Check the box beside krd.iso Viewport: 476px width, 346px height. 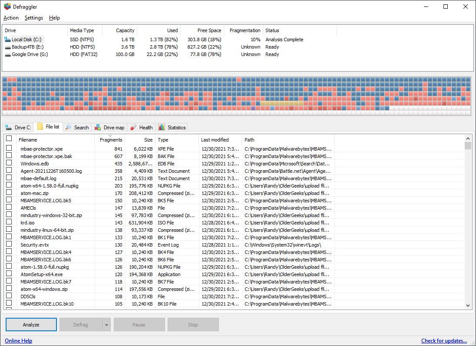click(9, 222)
